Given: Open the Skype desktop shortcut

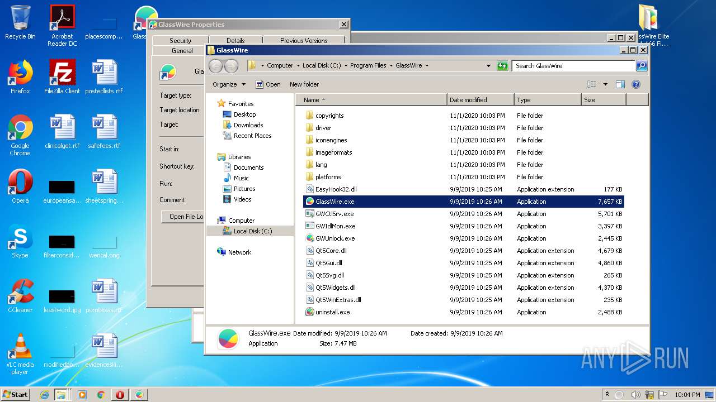Looking at the screenshot, I should [x=20, y=241].
